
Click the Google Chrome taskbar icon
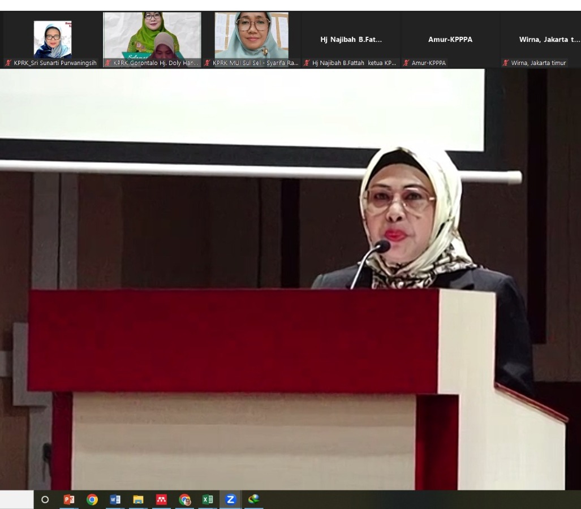tap(92, 499)
